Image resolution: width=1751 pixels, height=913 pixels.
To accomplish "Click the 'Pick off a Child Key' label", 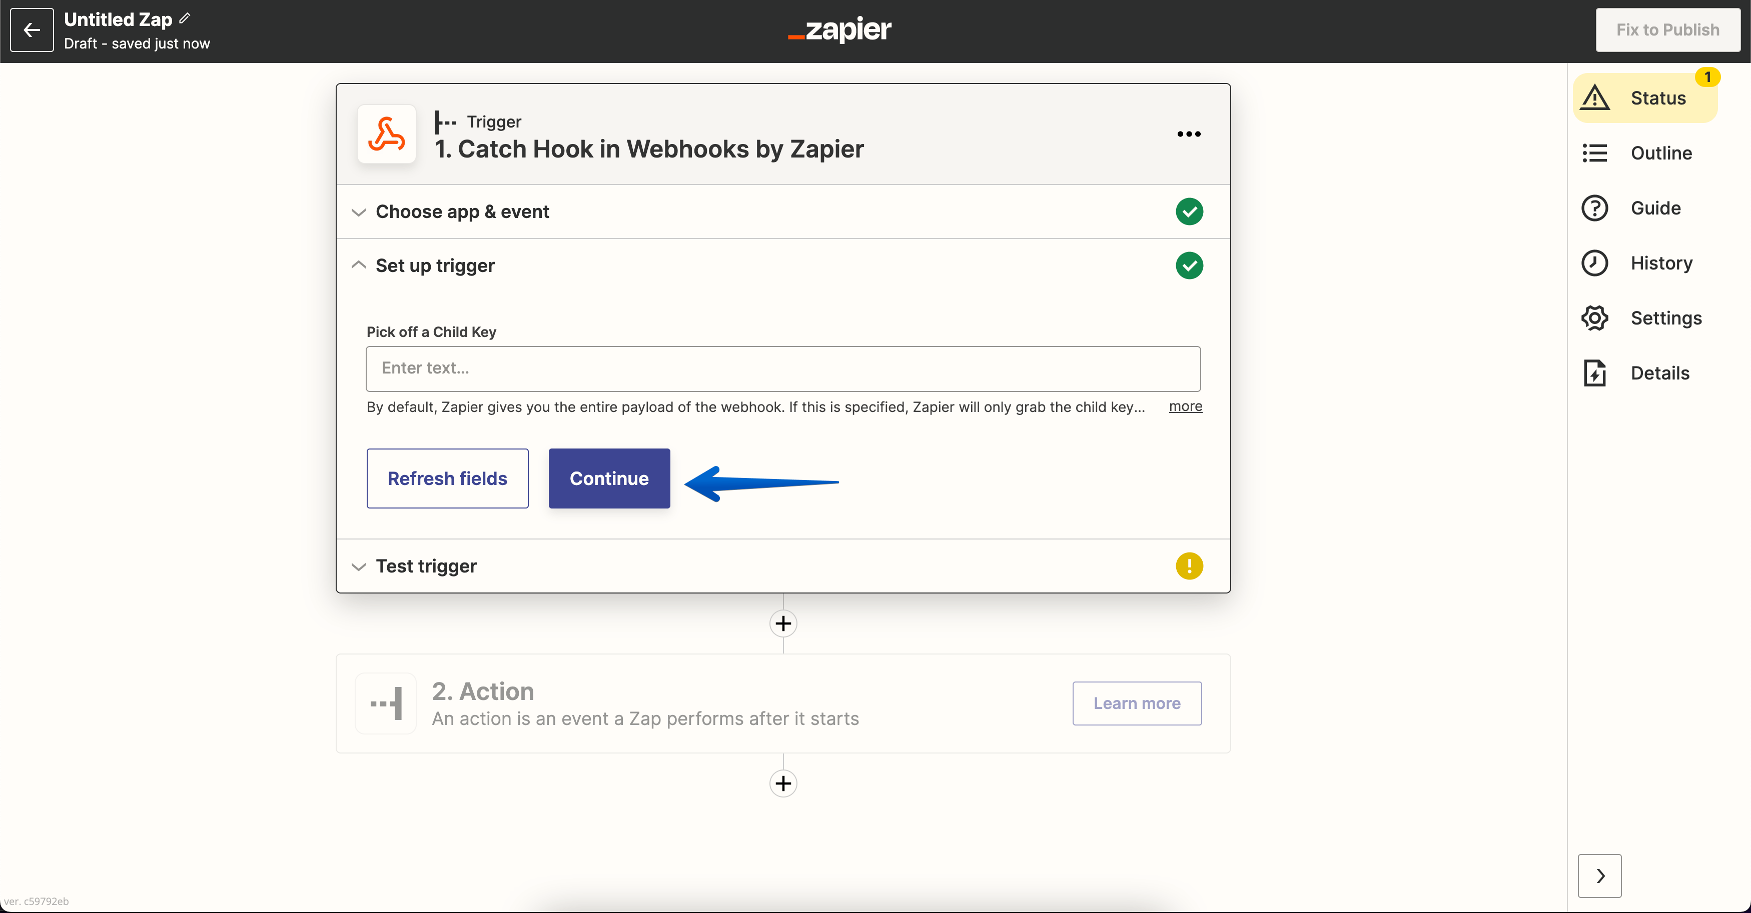I will click(x=432, y=331).
